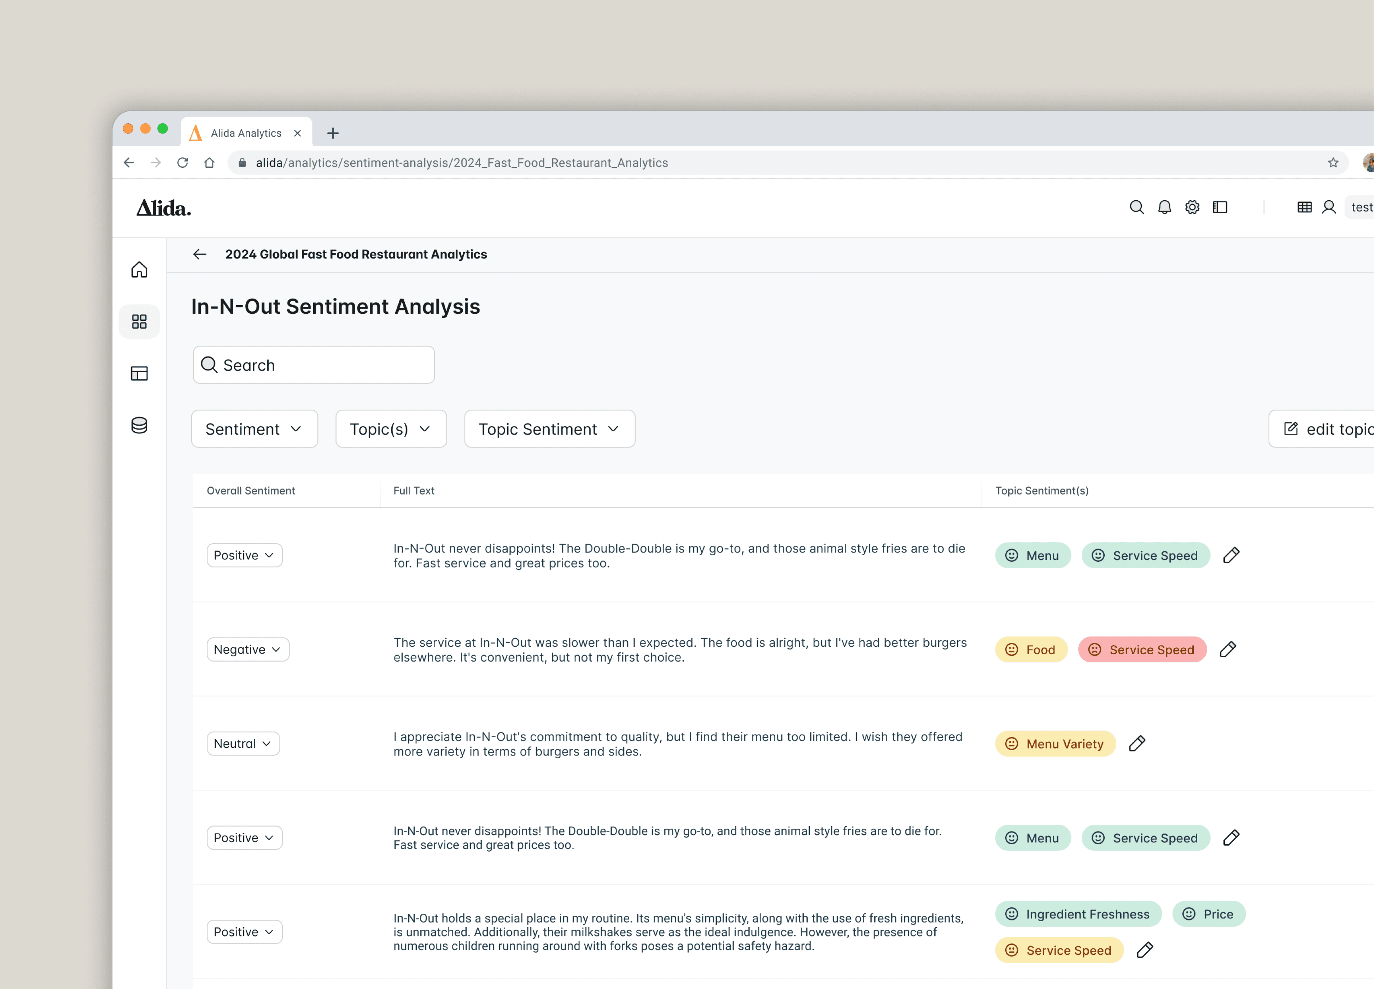Select the yellow Service Speed tag
Image resolution: width=1374 pixels, height=989 pixels.
point(1060,950)
